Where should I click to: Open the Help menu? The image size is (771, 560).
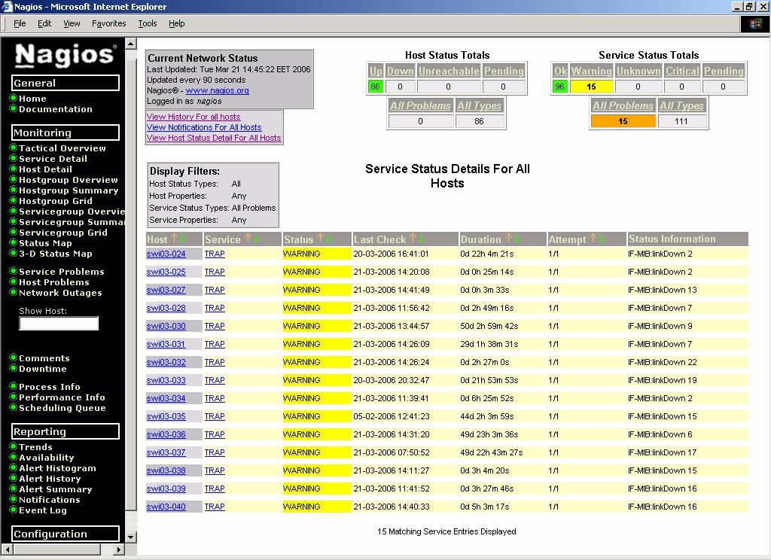pyautogui.click(x=176, y=23)
